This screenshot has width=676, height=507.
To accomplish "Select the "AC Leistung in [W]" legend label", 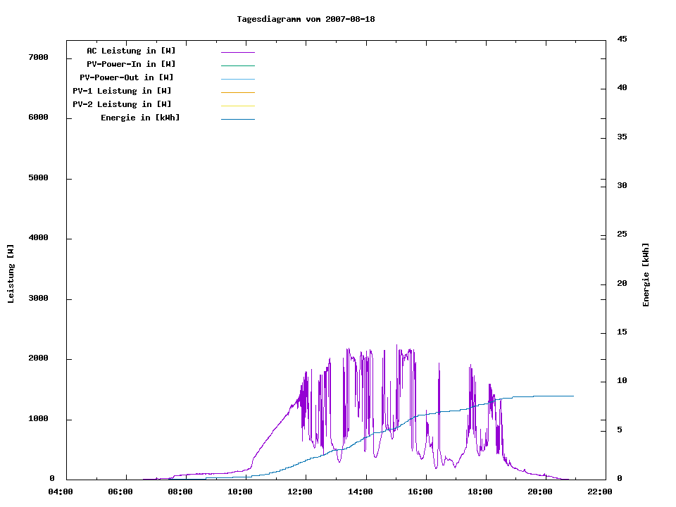I will point(131,51).
